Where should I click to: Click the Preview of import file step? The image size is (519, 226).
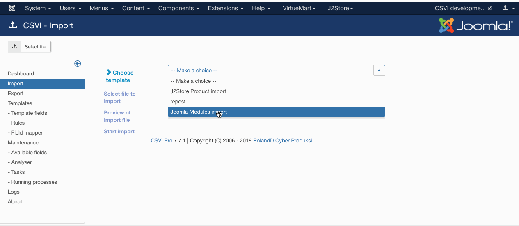[117, 116]
